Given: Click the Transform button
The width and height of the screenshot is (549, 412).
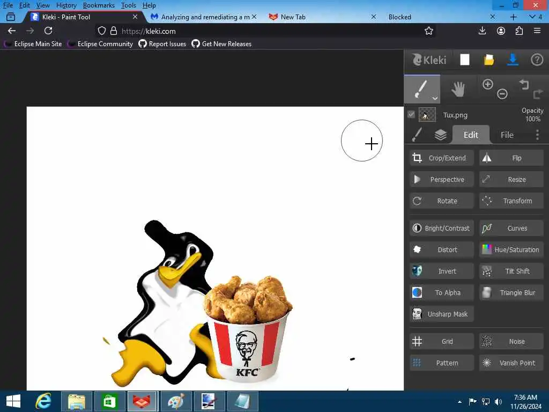Looking at the screenshot, I should (x=511, y=201).
